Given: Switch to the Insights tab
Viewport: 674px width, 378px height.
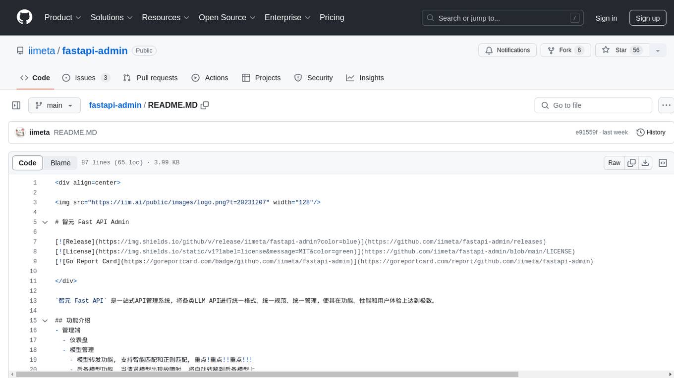Looking at the screenshot, I should coord(365,78).
